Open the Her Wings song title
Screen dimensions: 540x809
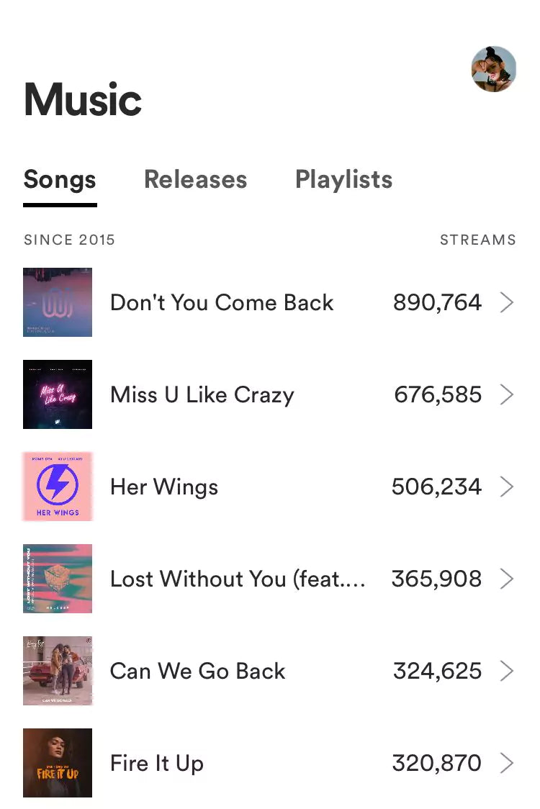coord(164,487)
